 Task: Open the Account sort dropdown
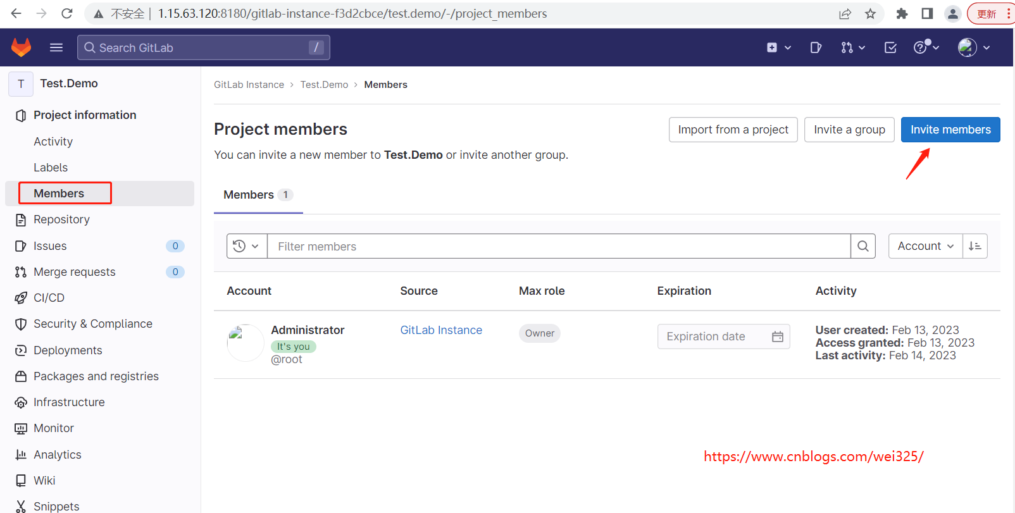point(925,246)
